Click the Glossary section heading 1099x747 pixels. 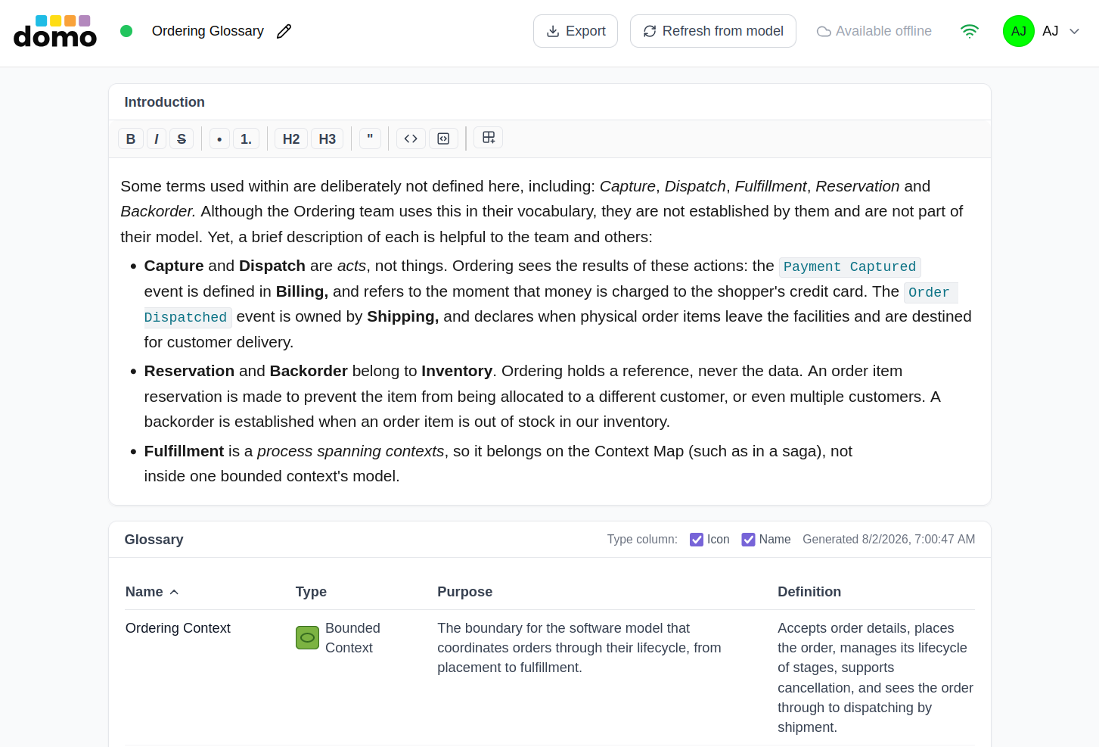click(x=154, y=540)
